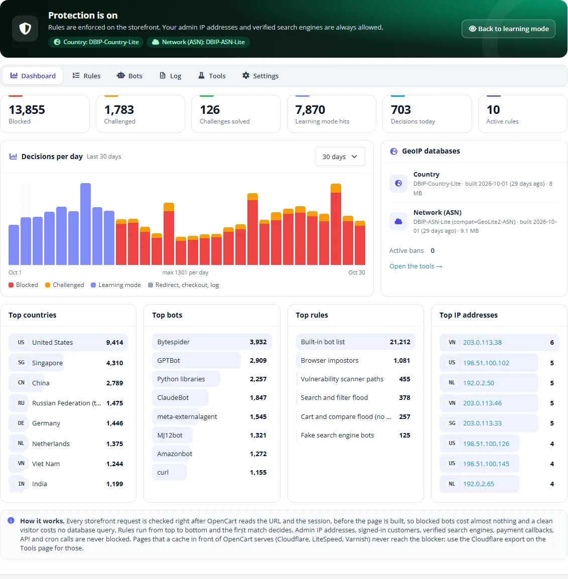
Task: Click the RU badge for Russian Federation
Action: point(21,403)
